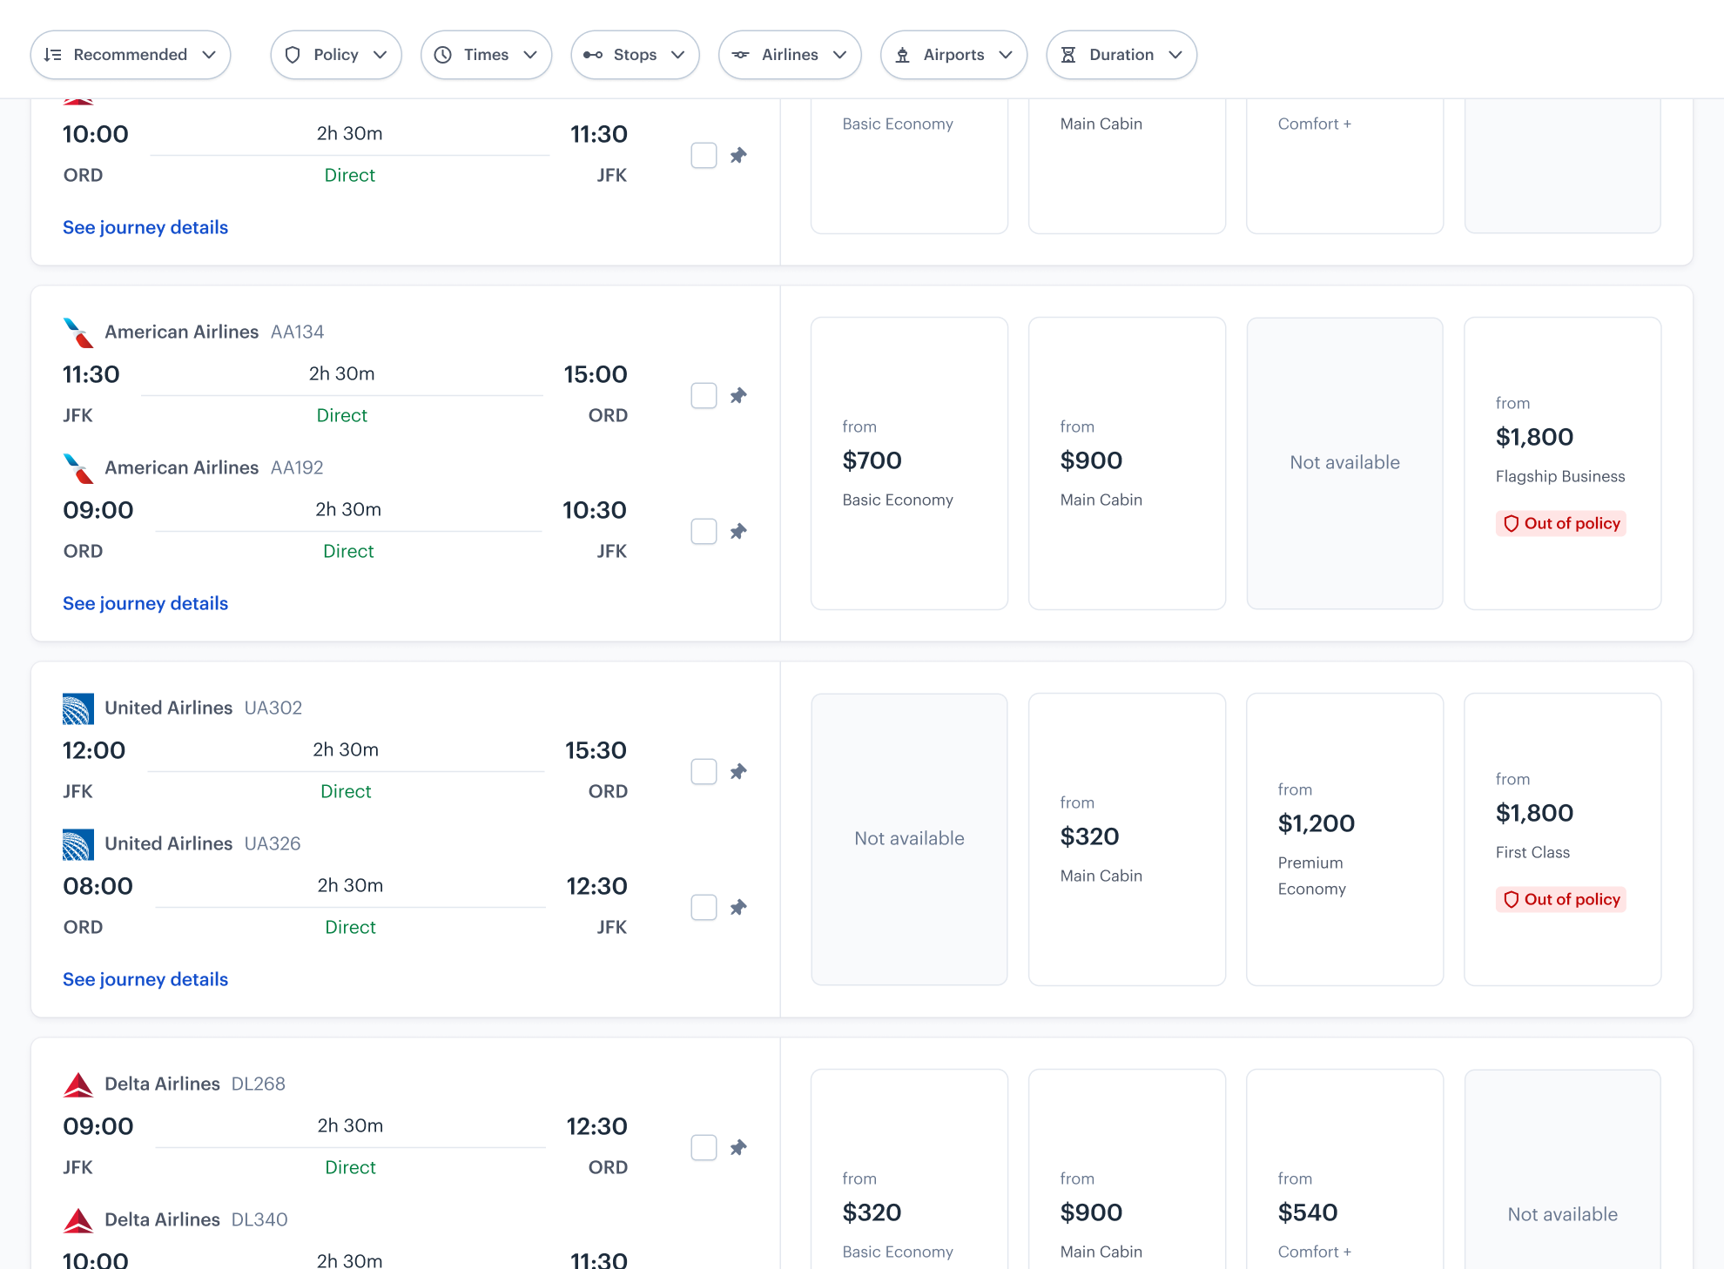Pin the AA134 flight
This screenshot has height=1269, width=1724.
pyautogui.click(x=738, y=396)
